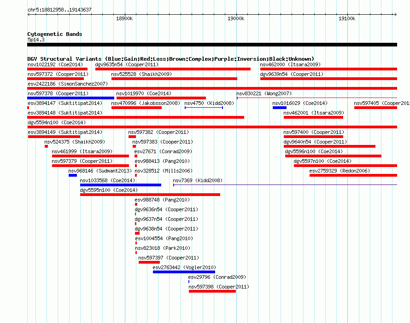The image size is (410, 323).
Task: Select the blue nsv597378 gain bar
Action: click(70, 98)
